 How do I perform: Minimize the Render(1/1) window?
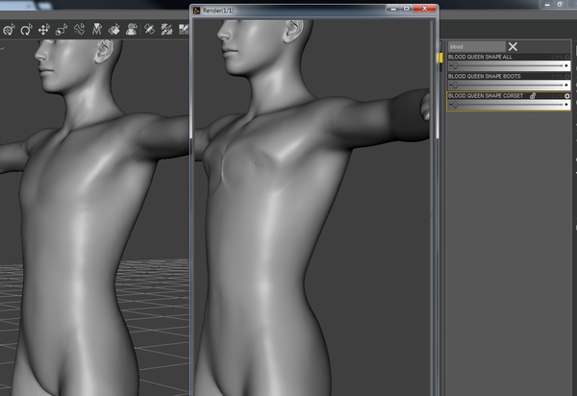click(x=392, y=9)
